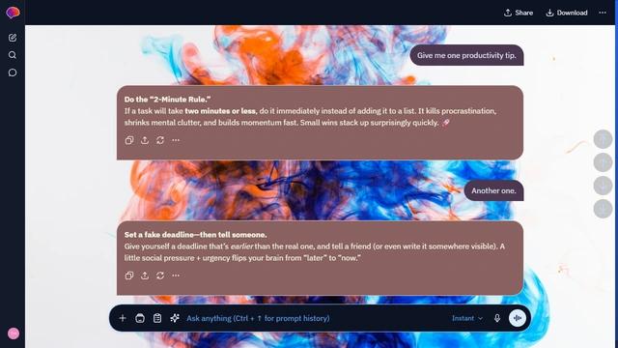Image resolution: width=618 pixels, height=348 pixels.
Task: Click the Do the 2-Minute Rule heading
Action: coord(167,100)
